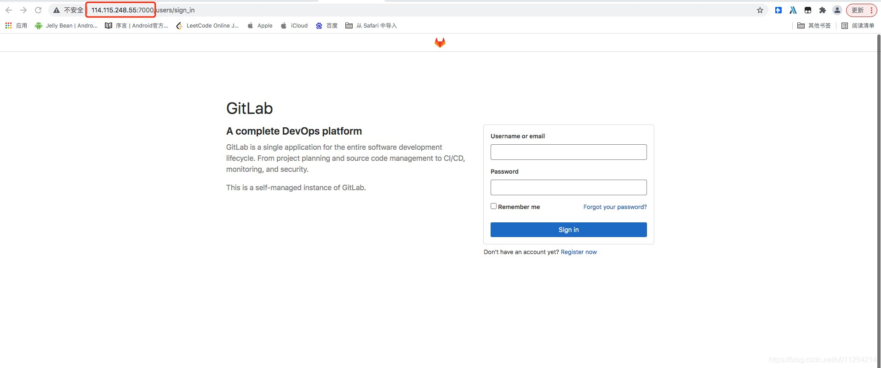Focus the Username or email field
Viewport: 881px width, 368px height.
pyautogui.click(x=569, y=152)
